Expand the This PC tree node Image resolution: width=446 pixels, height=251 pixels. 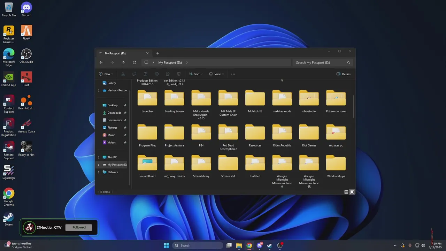[99, 157]
